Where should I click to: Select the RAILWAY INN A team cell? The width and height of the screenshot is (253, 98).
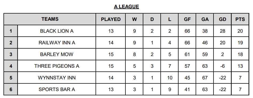[x=57, y=42]
